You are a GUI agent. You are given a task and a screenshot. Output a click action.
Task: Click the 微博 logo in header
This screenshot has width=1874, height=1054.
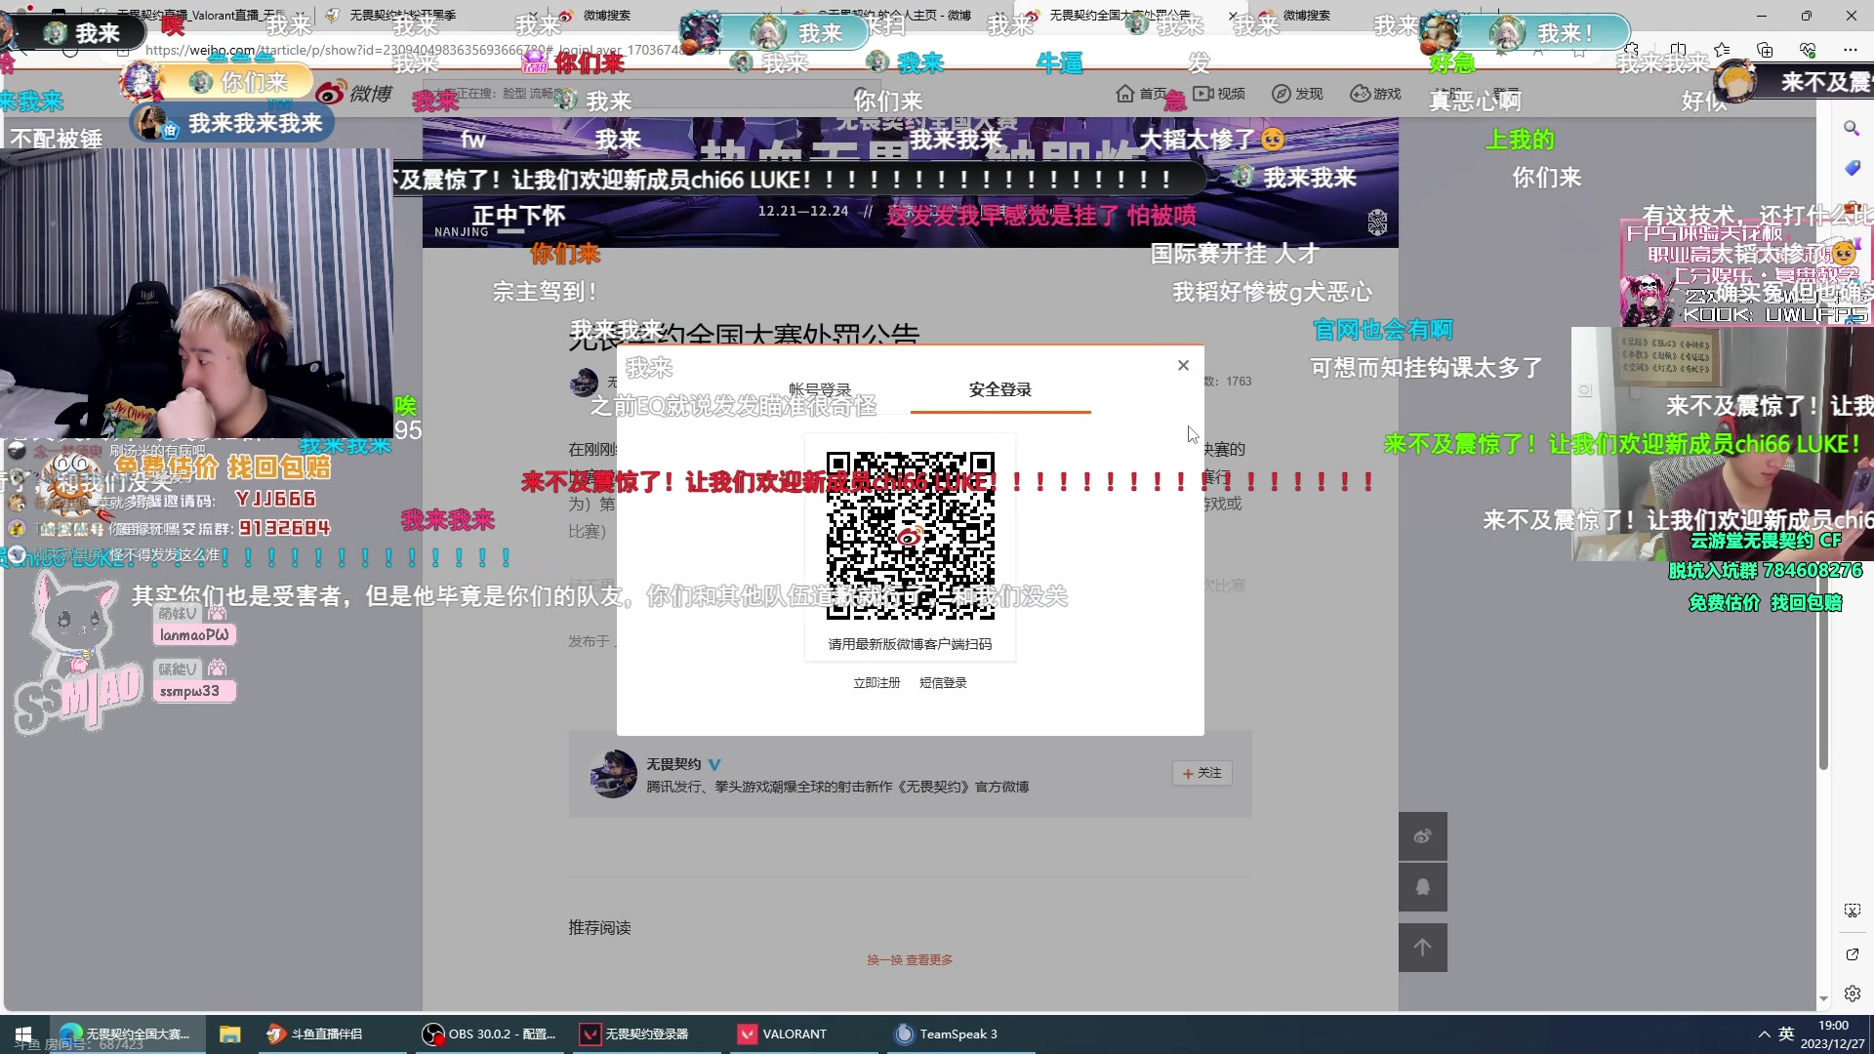pyautogui.click(x=353, y=94)
